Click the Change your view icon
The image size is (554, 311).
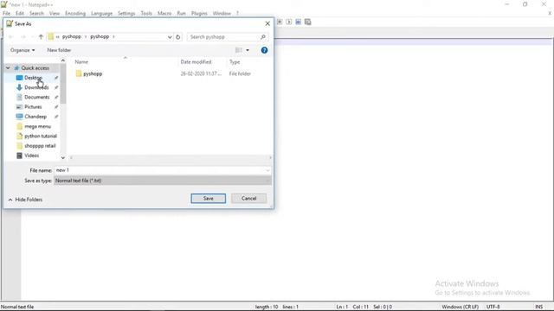coord(239,50)
